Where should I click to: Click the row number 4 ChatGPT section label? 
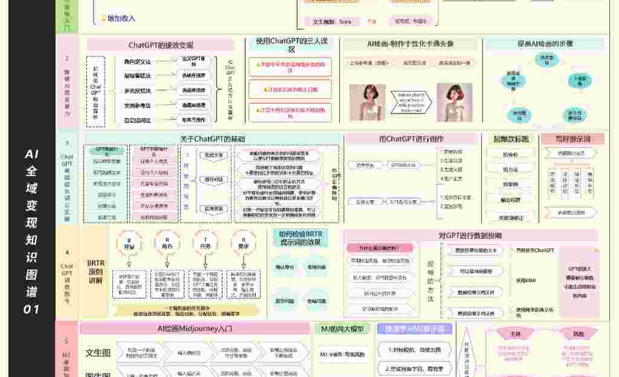pyautogui.click(x=67, y=273)
